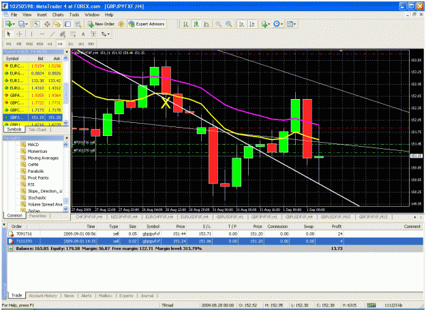Open the GBPJPYFXF,M15 chart tab
The height and width of the screenshot is (310, 426).
click(x=375, y=217)
